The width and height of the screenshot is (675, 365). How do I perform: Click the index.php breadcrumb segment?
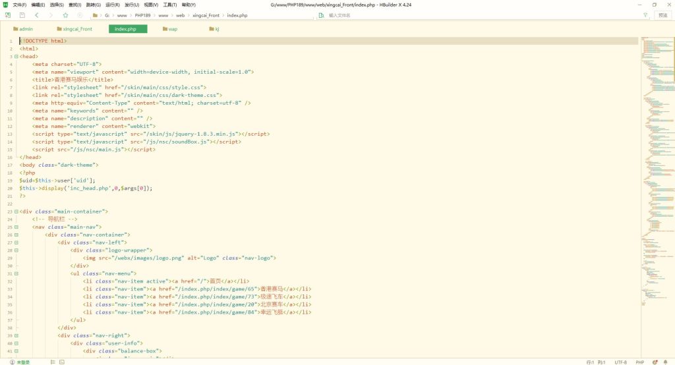237,15
